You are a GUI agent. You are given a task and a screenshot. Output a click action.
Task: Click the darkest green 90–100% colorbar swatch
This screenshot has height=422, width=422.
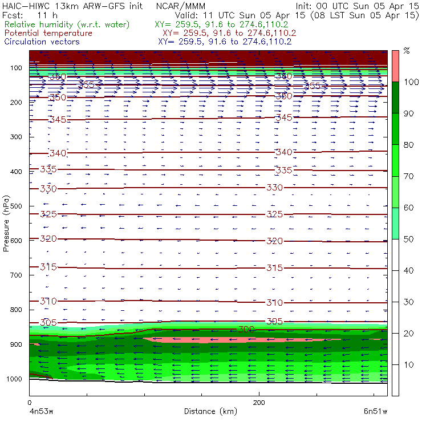[395, 98]
